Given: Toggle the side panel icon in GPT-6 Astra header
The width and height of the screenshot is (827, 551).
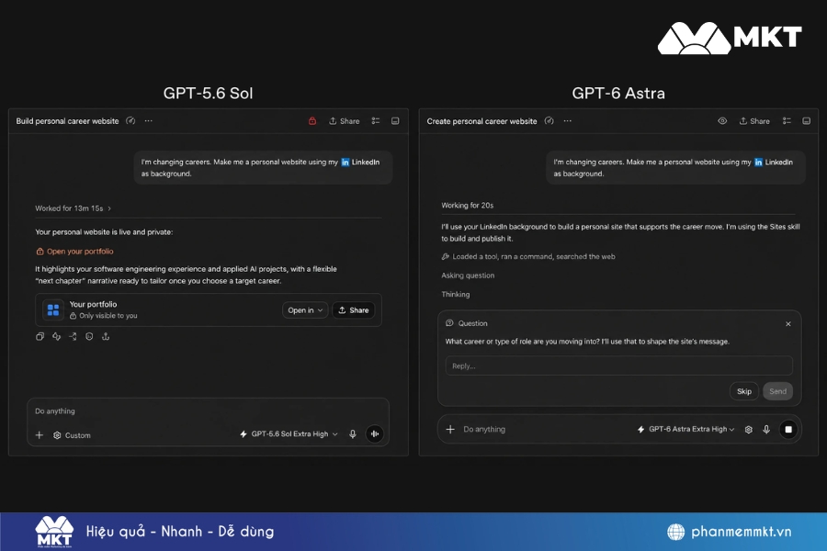Looking at the screenshot, I should pos(807,120).
